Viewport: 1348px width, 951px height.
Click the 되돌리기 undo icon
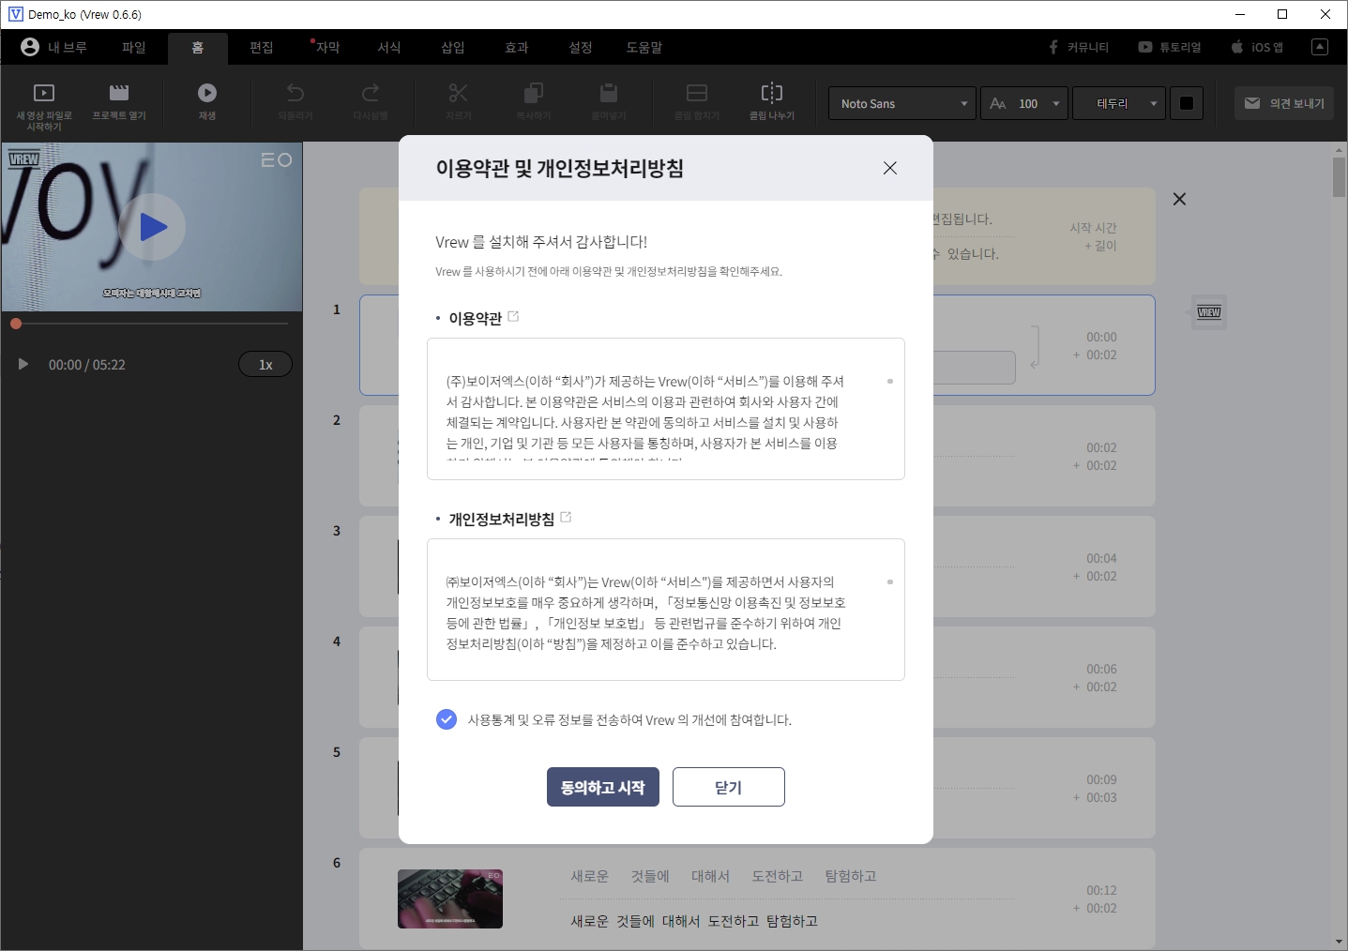coord(295,93)
